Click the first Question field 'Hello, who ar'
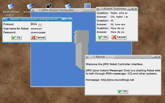The height and width of the screenshot is (103, 165). coord(119,13)
